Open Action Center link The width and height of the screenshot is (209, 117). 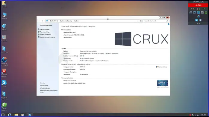tap(44, 86)
